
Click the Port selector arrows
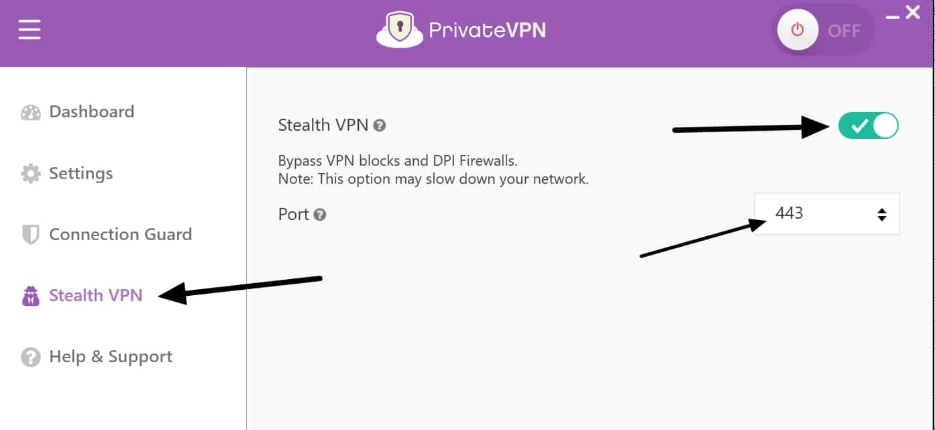(x=882, y=215)
